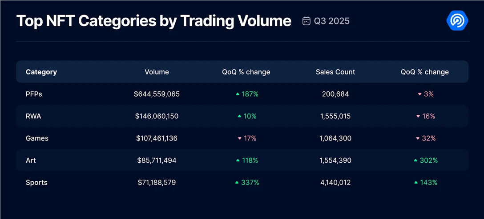Click the red down arrow next to 17%
The image size is (484, 219).
(x=239, y=138)
